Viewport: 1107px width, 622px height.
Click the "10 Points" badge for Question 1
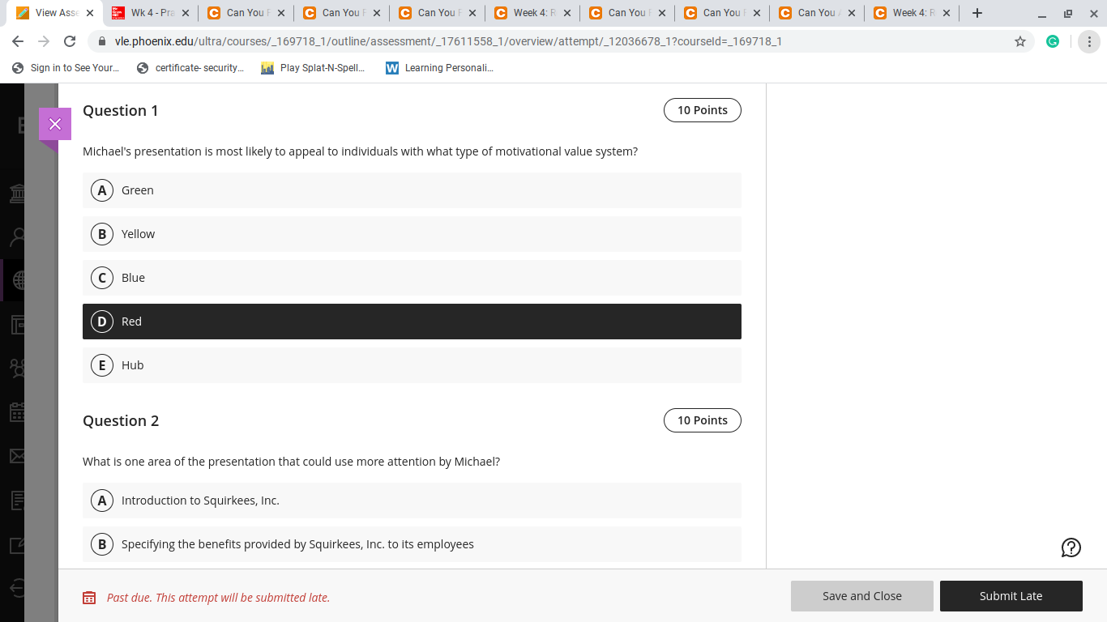click(703, 110)
